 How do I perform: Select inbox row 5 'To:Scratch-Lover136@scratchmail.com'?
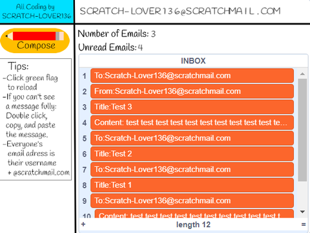[x=192, y=139]
